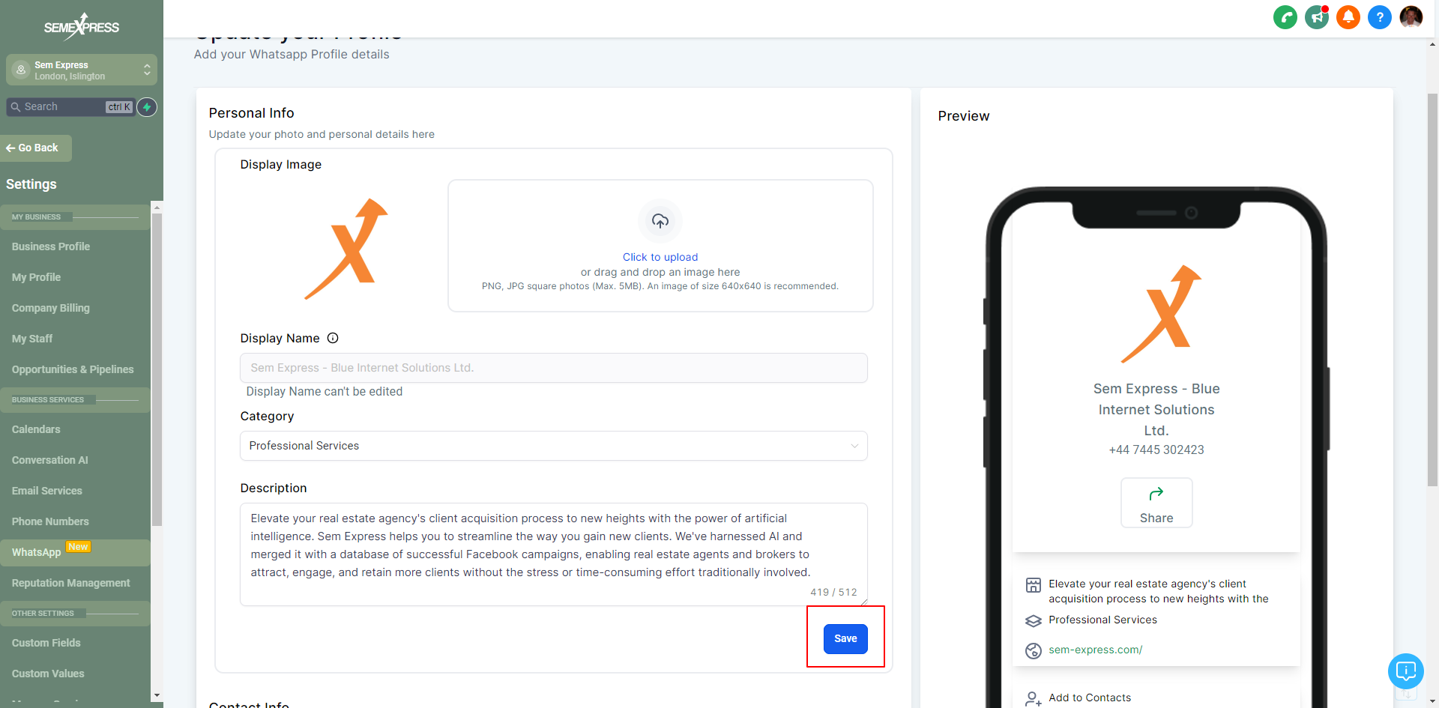Click the blue help question mark icon

[x=1380, y=17]
